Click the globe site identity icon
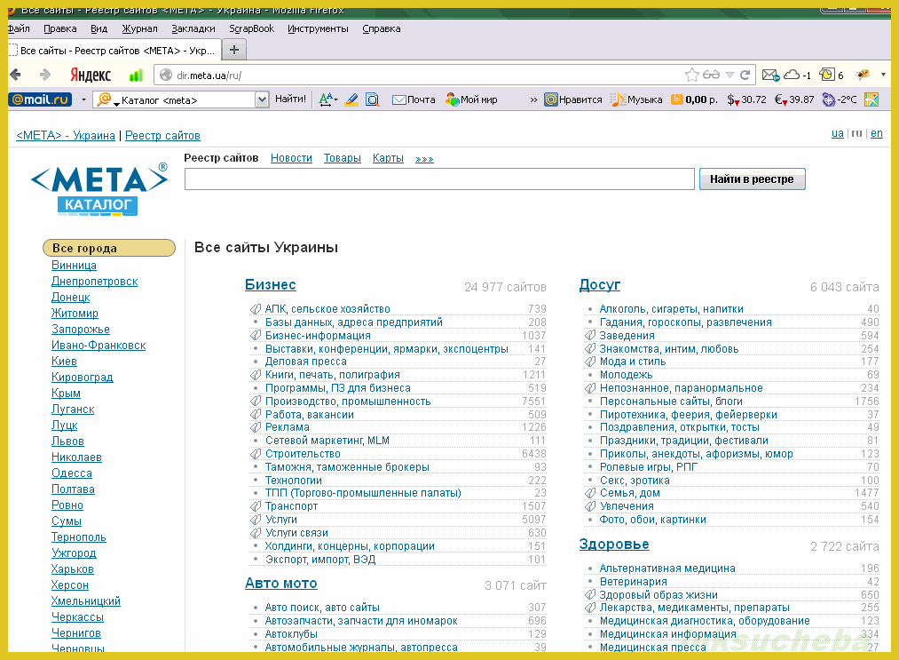The height and width of the screenshot is (660, 899). tap(166, 76)
